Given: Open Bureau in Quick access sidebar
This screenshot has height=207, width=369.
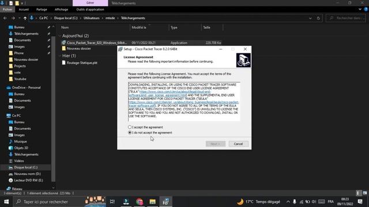Looking at the screenshot, I should tap(19, 27).
